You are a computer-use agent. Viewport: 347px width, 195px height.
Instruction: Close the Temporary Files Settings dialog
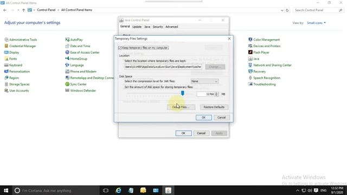pos(229,38)
